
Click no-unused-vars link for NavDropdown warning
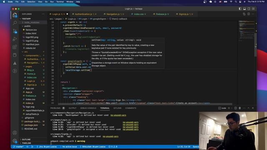pos(118,115)
